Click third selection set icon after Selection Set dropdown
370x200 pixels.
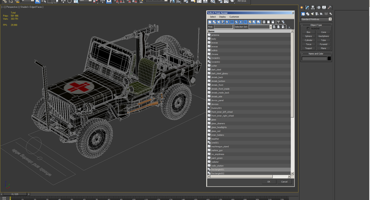[x=283, y=27]
